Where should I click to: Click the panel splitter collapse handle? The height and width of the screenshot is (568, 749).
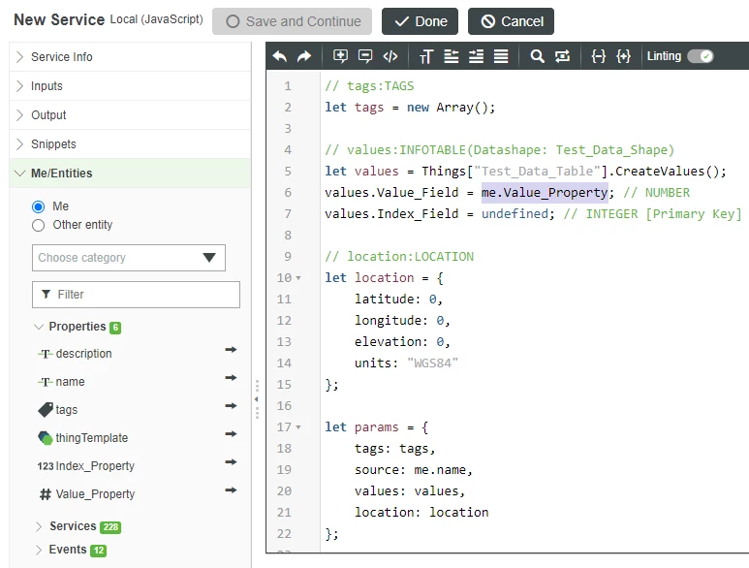click(257, 399)
